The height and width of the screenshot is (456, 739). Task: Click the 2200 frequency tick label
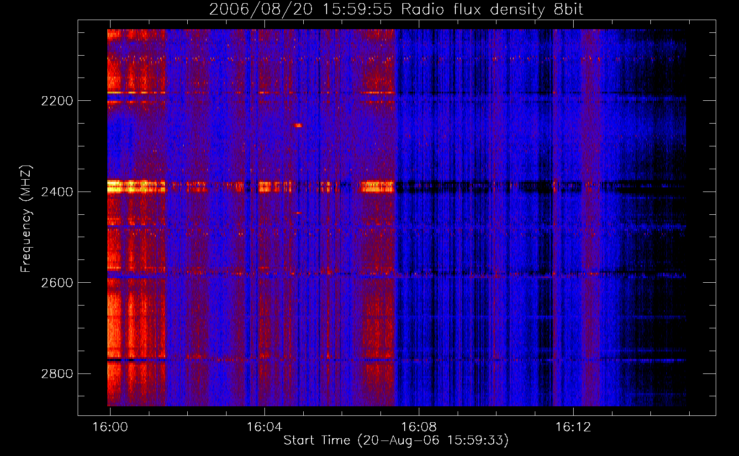click(57, 101)
